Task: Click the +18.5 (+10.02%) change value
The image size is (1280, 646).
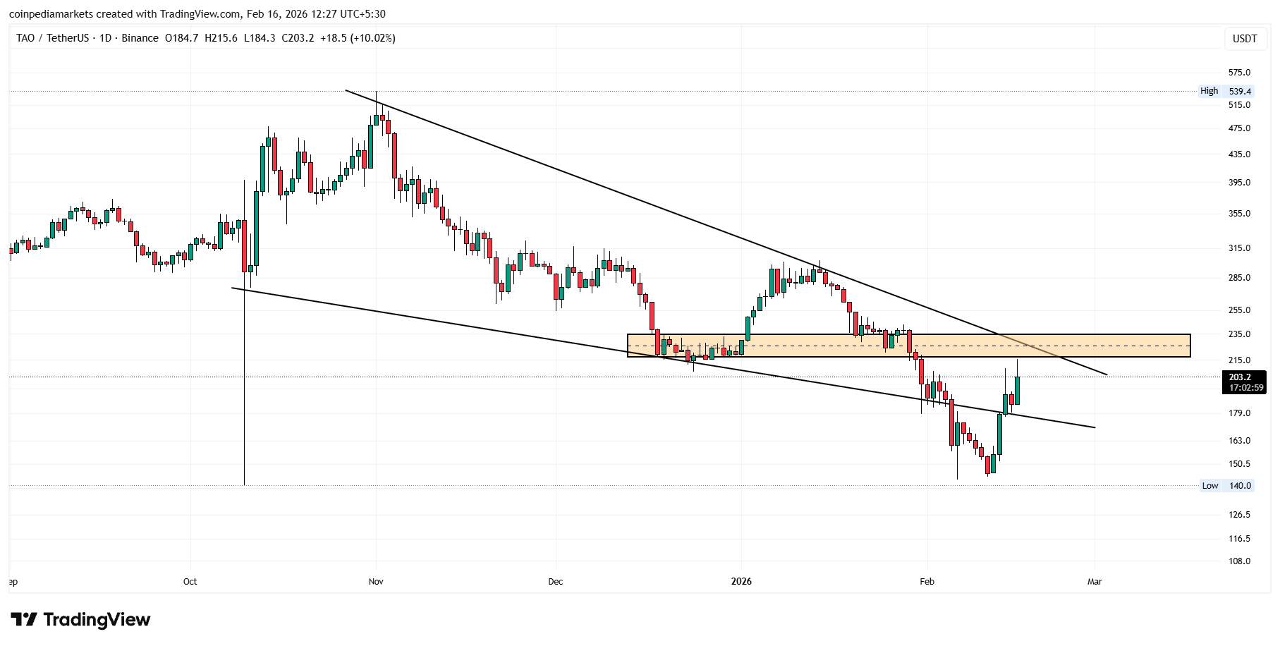Action: click(x=358, y=38)
